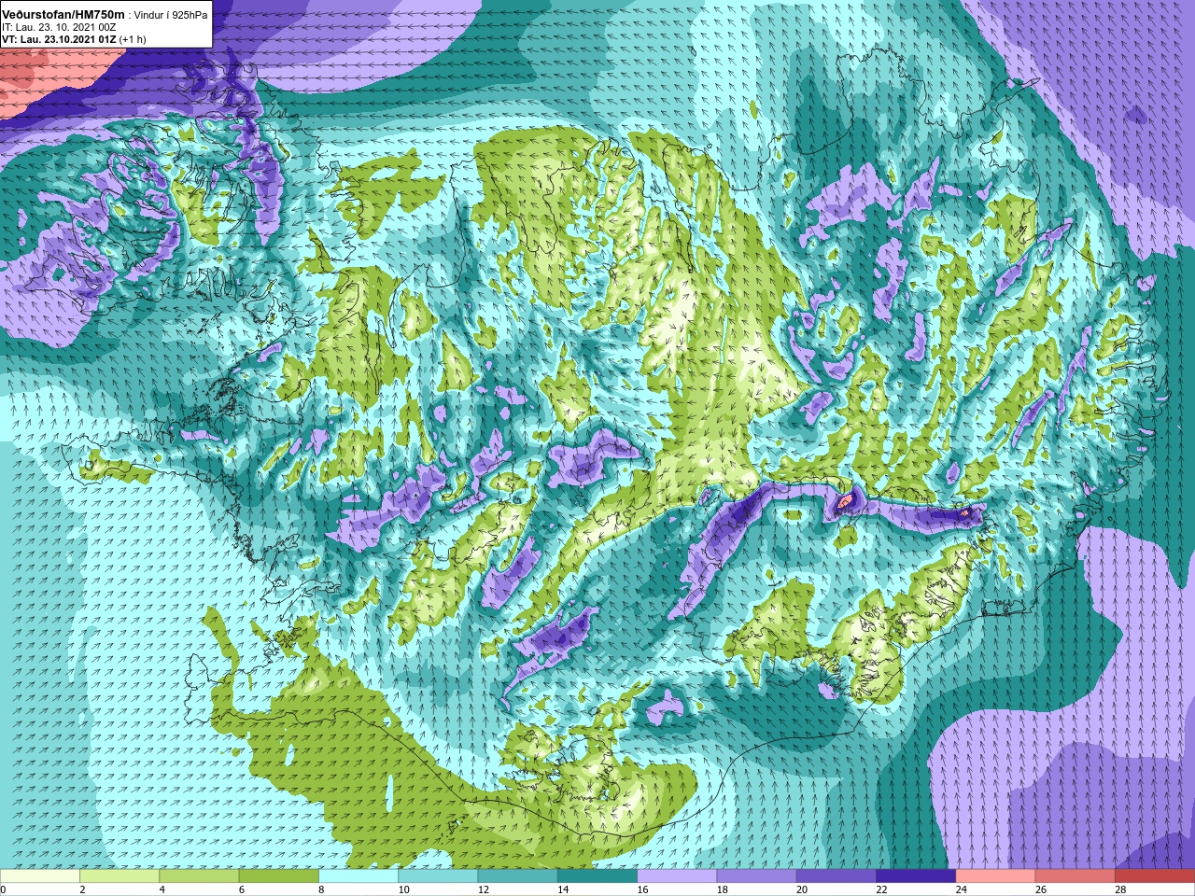
Task: Click the legend value "20"
Action: pos(800,889)
